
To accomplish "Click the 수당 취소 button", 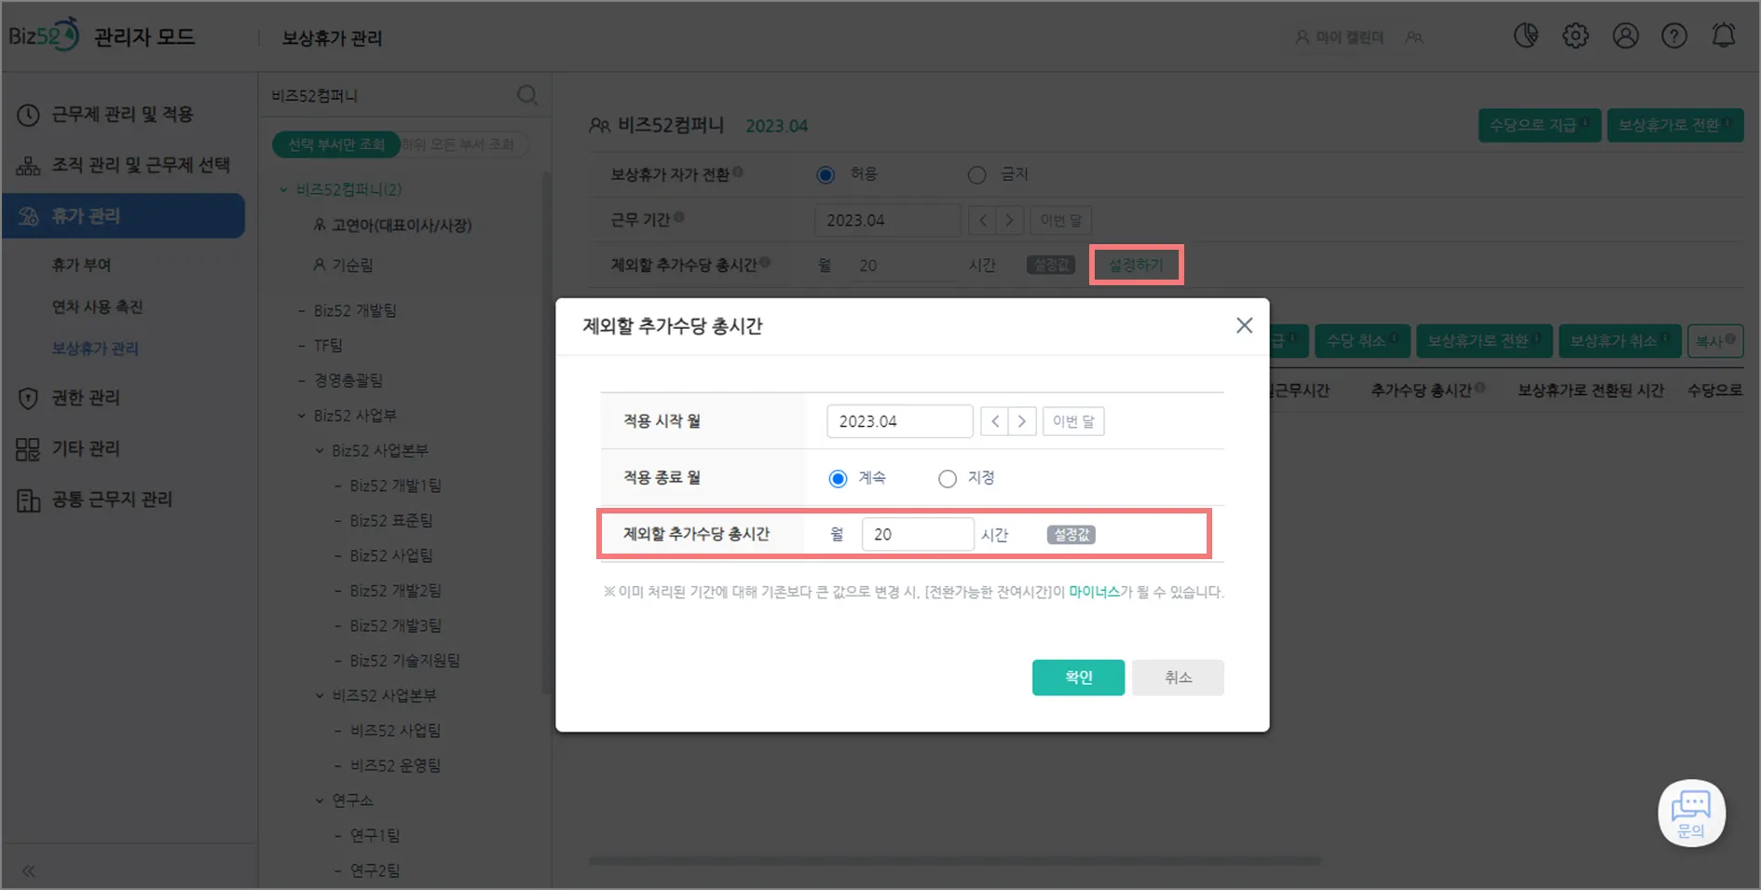I will (1362, 341).
